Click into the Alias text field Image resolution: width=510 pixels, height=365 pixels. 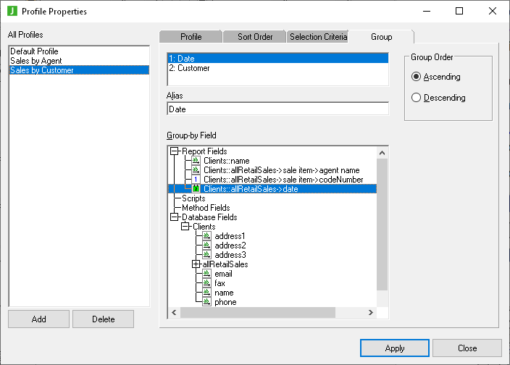(x=277, y=109)
